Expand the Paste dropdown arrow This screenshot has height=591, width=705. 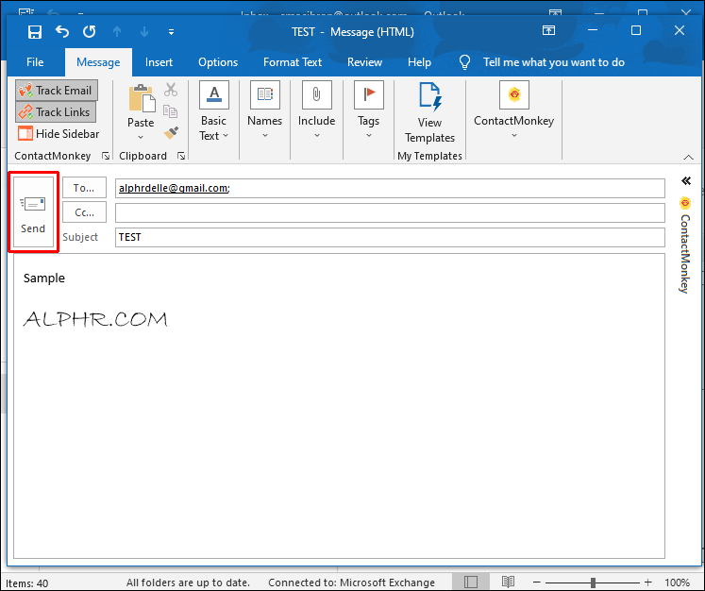pos(141,137)
